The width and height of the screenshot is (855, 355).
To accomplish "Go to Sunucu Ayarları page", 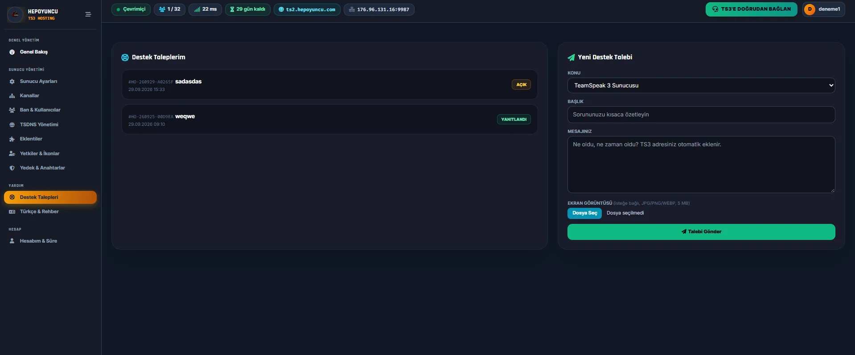I will [50, 82].
